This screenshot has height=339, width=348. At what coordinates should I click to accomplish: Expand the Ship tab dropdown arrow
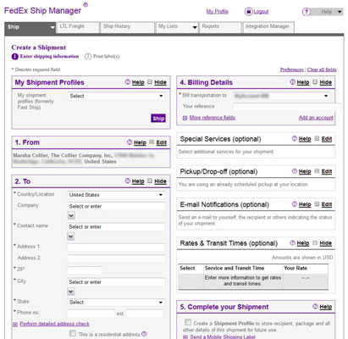pyautogui.click(x=52, y=27)
